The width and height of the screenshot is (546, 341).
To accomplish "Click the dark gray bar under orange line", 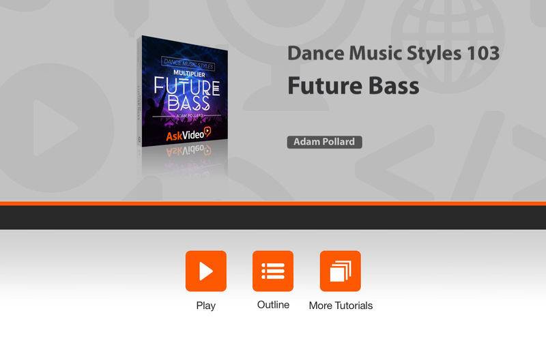I will click(x=273, y=218).
